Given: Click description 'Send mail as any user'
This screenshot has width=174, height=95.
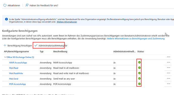Looking at the screenshot, I should click(64, 79).
